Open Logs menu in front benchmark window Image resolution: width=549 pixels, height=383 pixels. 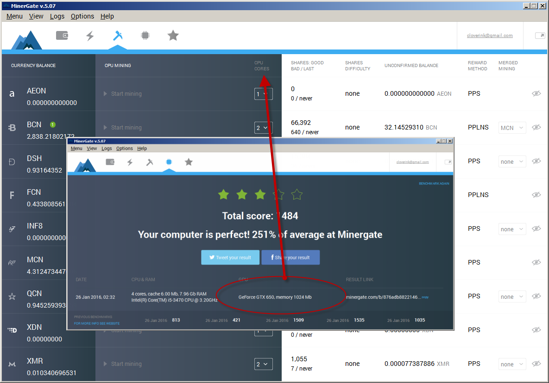[107, 148]
